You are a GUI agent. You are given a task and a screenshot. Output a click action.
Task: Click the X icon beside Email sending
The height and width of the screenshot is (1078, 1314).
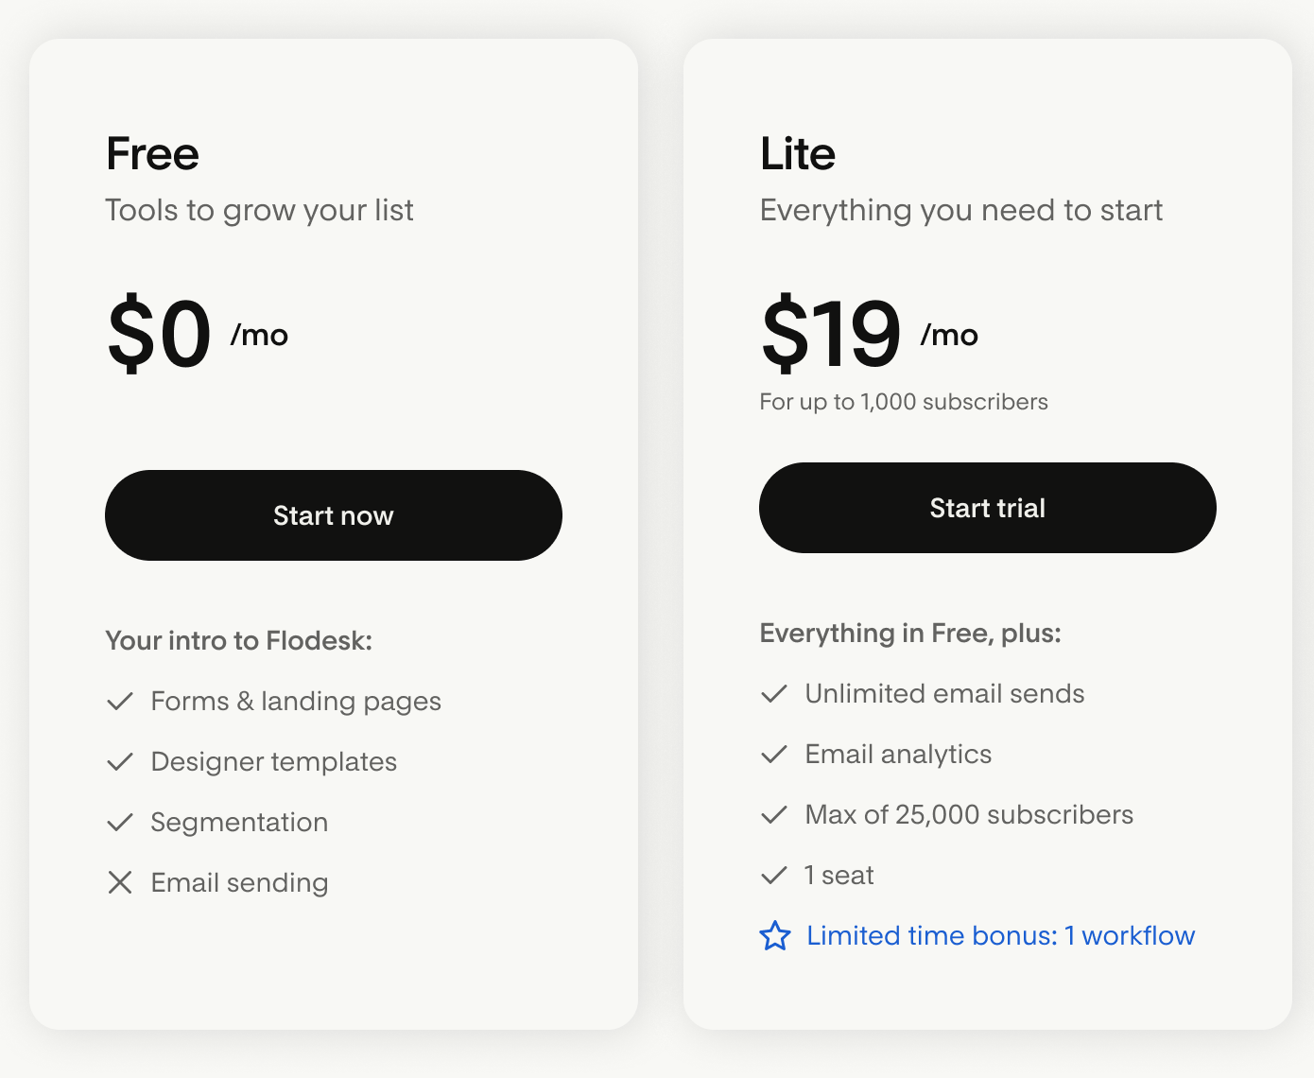(120, 882)
